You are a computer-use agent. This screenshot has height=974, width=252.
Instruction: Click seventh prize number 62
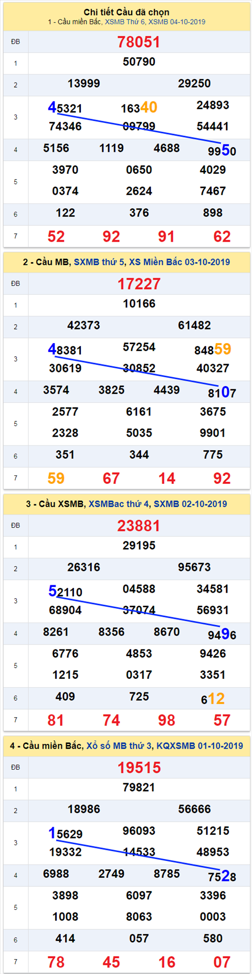pos(222,236)
